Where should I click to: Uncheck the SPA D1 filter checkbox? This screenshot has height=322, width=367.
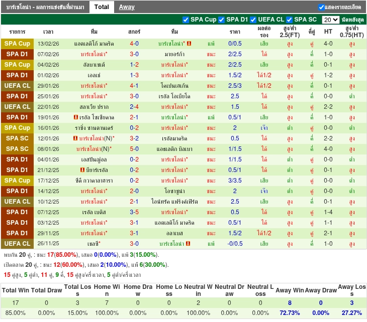221,20
